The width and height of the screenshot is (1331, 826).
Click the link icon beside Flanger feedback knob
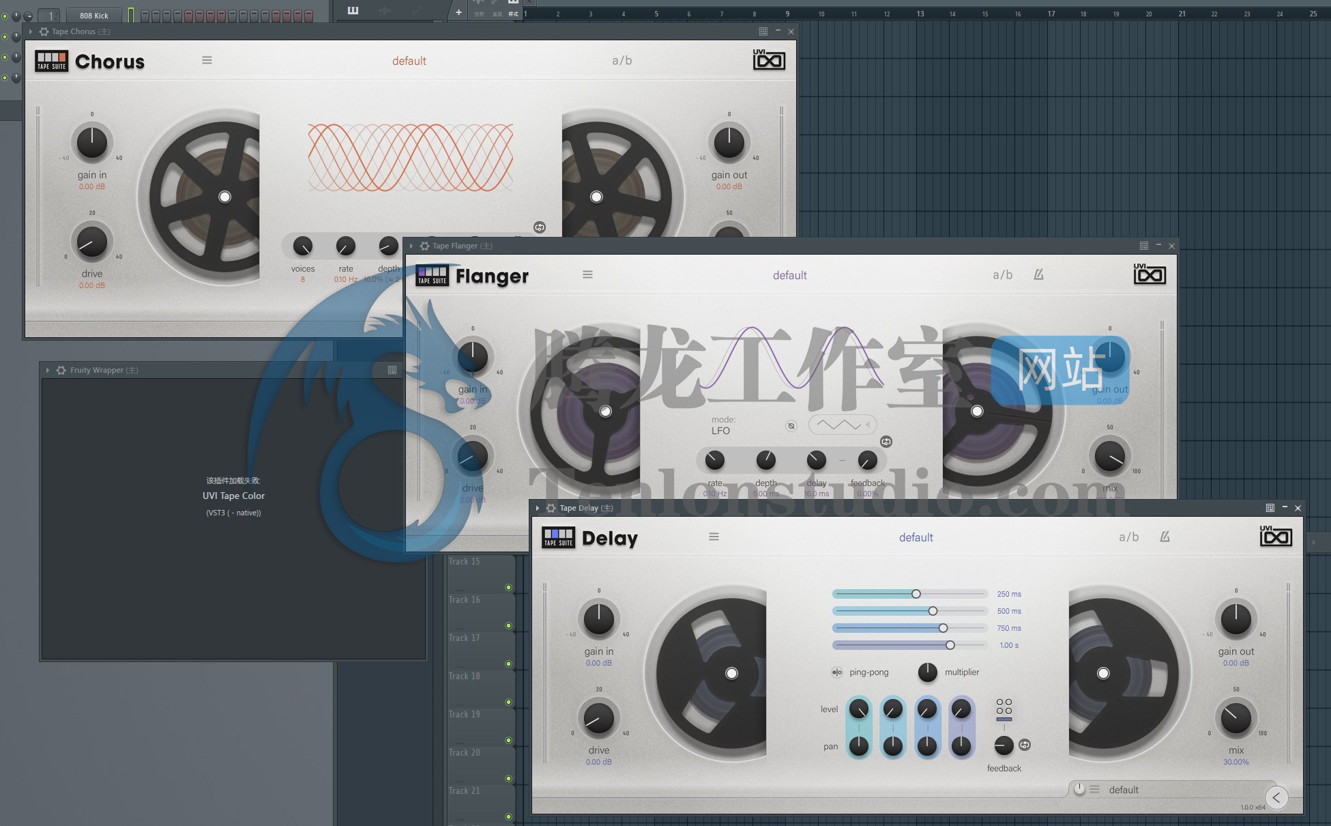(886, 442)
